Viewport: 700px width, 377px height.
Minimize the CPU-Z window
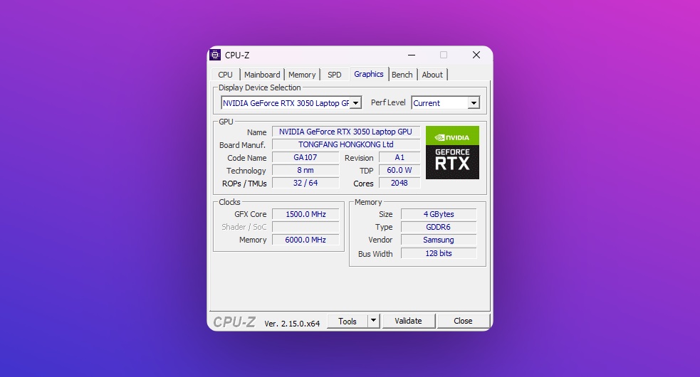pyautogui.click(x=411, y=55)
